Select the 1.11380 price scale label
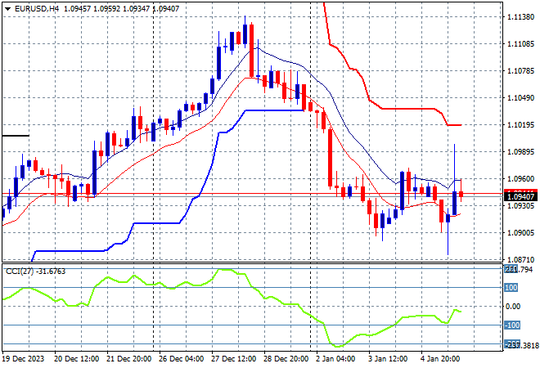 point(520,17)
